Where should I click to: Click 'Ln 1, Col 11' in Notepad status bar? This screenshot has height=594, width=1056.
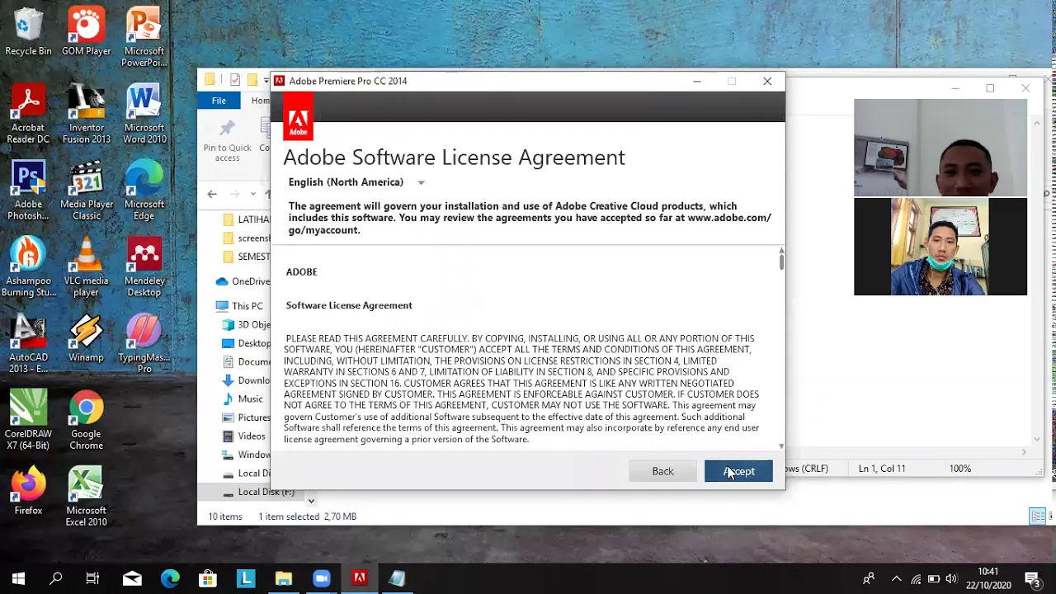[882, 469]
